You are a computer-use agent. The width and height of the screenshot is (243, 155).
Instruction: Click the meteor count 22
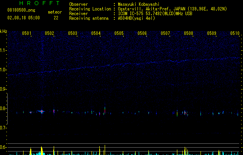click(56, 18)
